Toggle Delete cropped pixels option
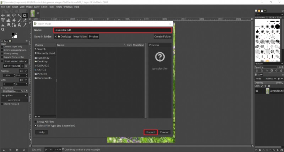This screenshot has height=152, width=284. (x=2, y=50)
